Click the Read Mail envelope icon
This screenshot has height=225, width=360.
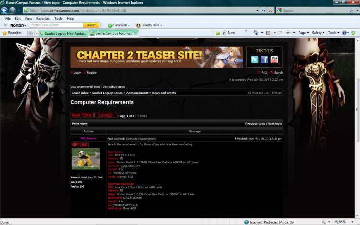coord(280,33)
